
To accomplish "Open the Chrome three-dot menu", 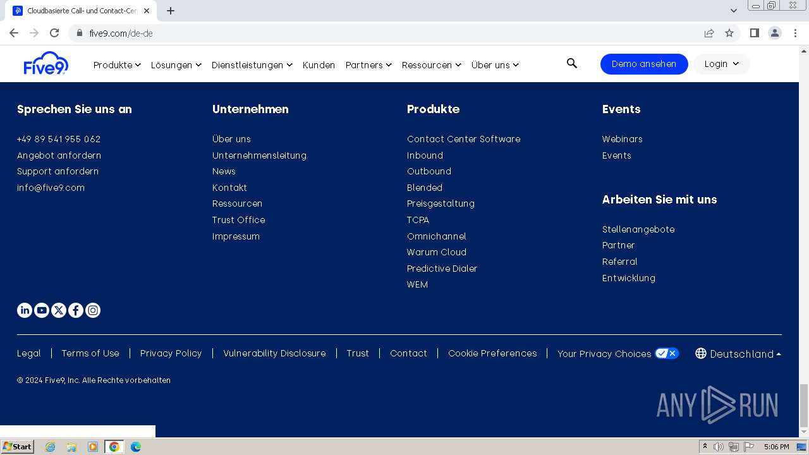I will point(796,33).
